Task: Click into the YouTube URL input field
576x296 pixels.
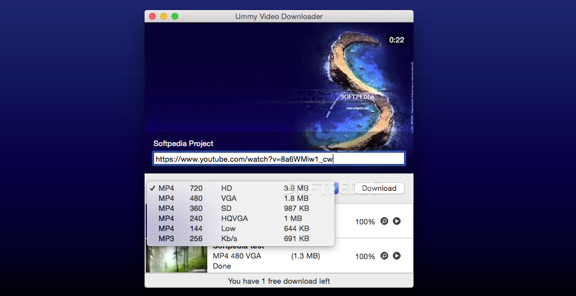Action: point(279,159)
